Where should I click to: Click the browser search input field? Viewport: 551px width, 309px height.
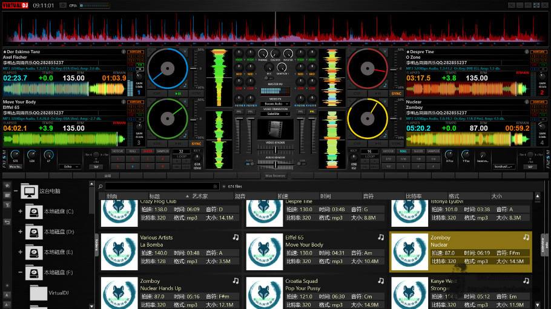point(161,186)
